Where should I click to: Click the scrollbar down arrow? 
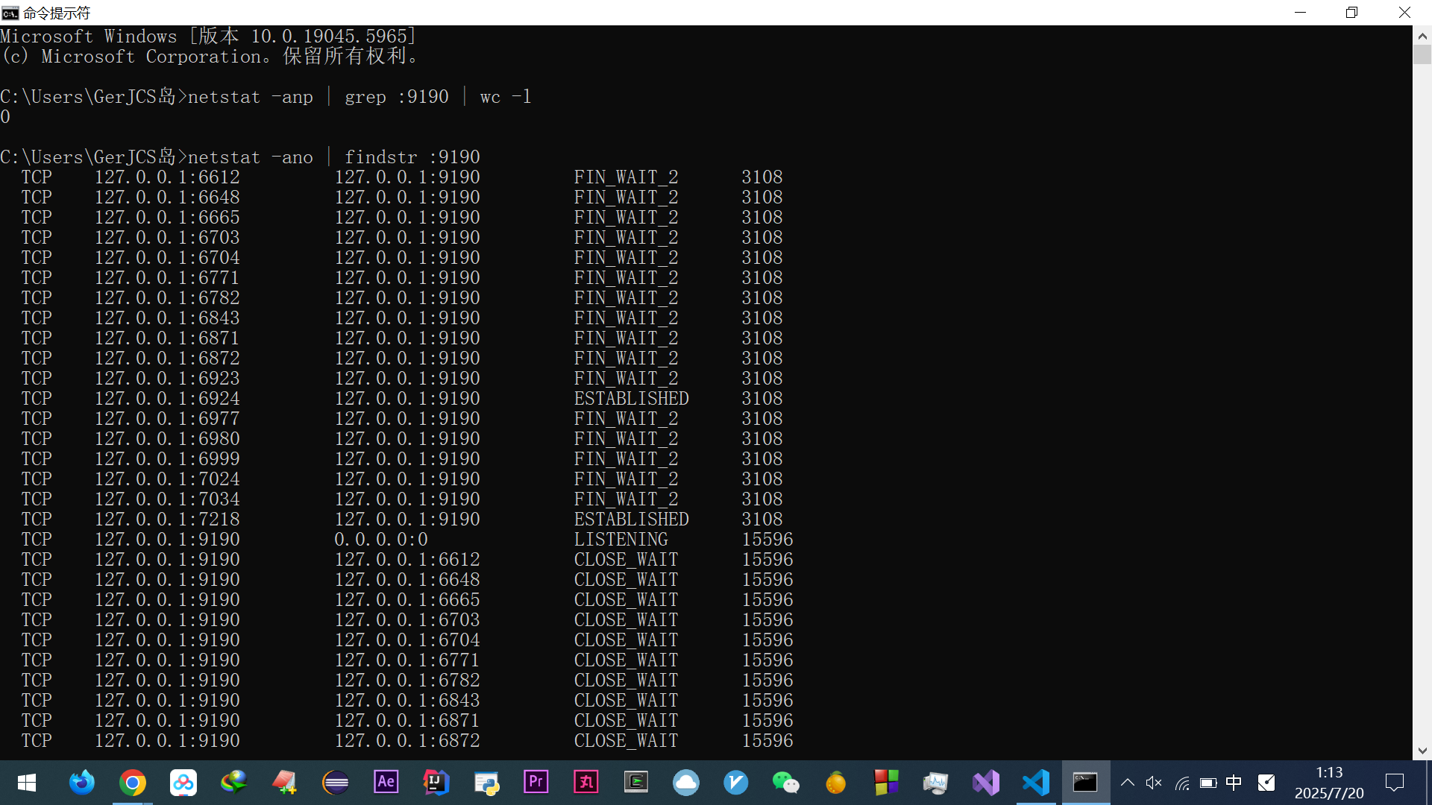coord(1422,751)
